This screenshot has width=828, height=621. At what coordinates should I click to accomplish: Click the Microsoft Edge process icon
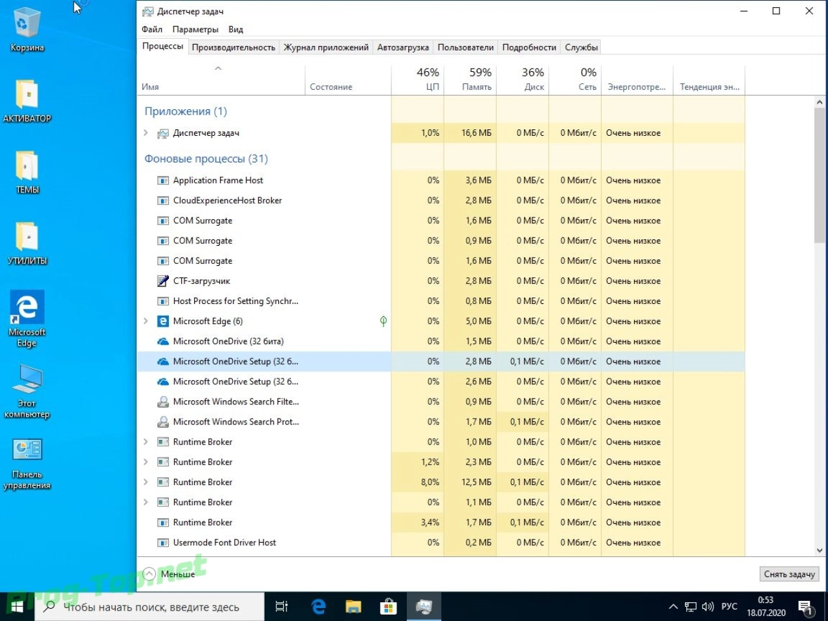(163, 321)
